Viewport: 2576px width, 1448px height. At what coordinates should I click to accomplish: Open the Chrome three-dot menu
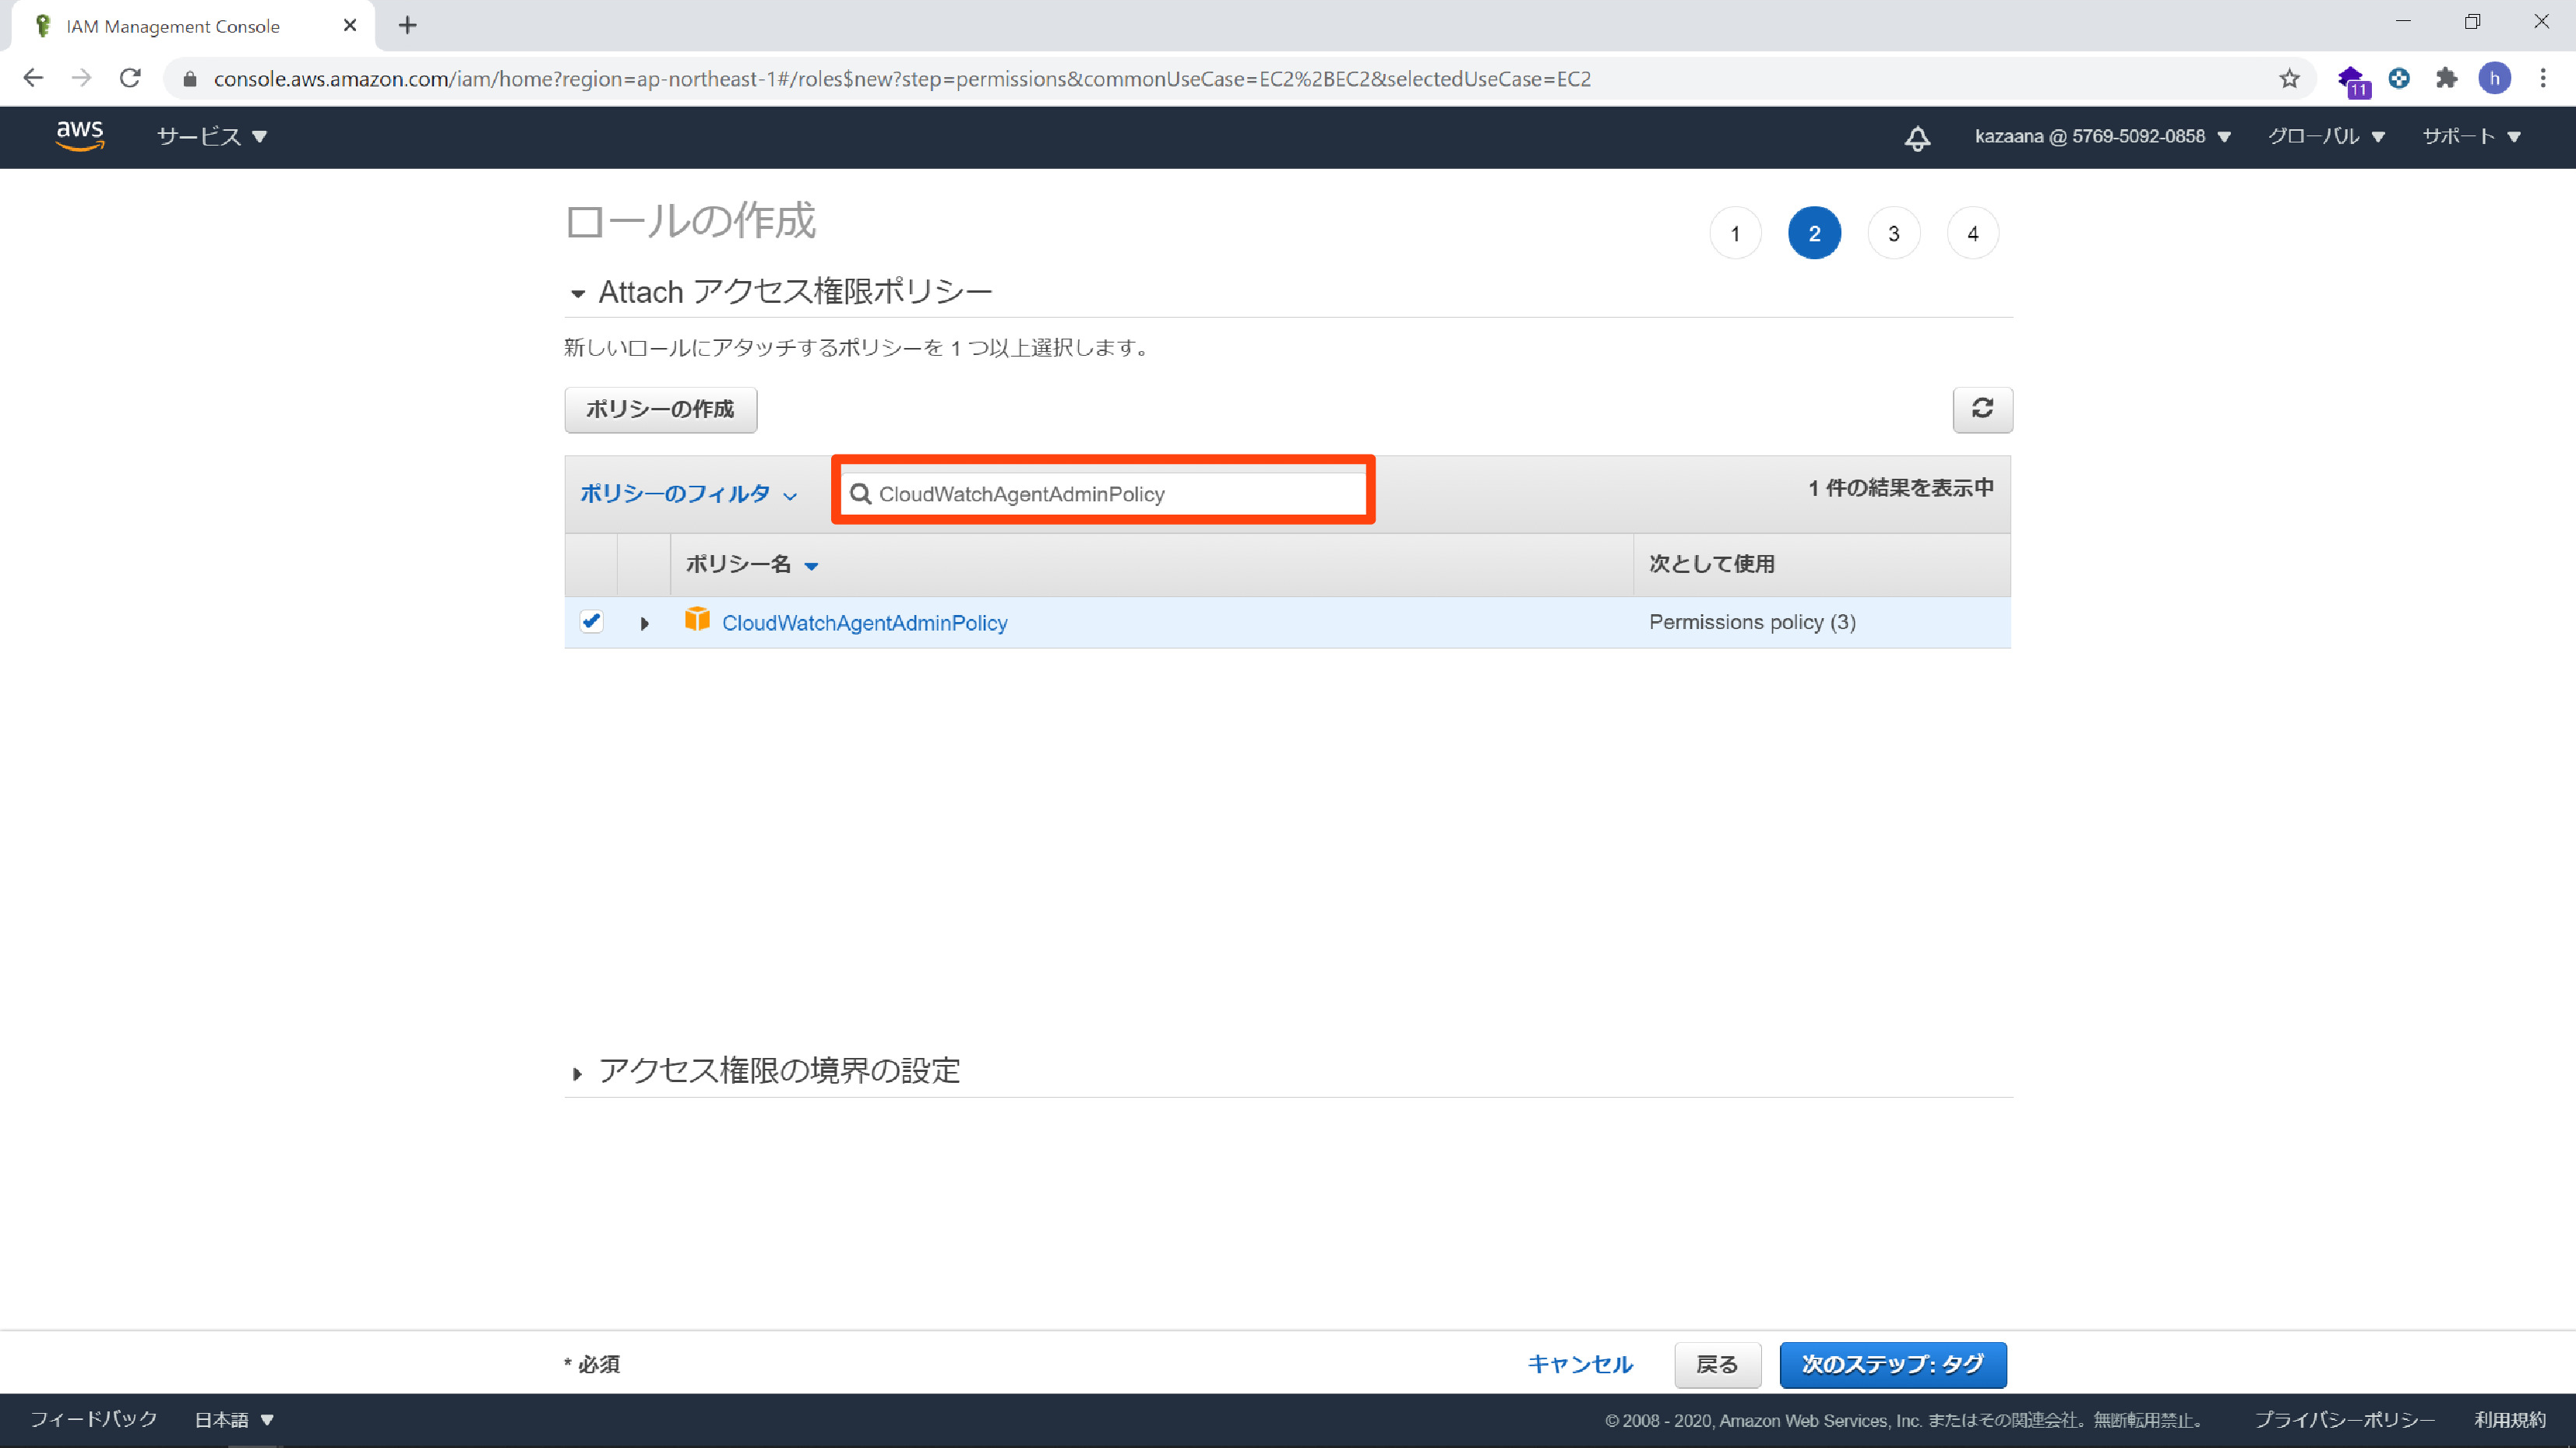point(2542,78)
